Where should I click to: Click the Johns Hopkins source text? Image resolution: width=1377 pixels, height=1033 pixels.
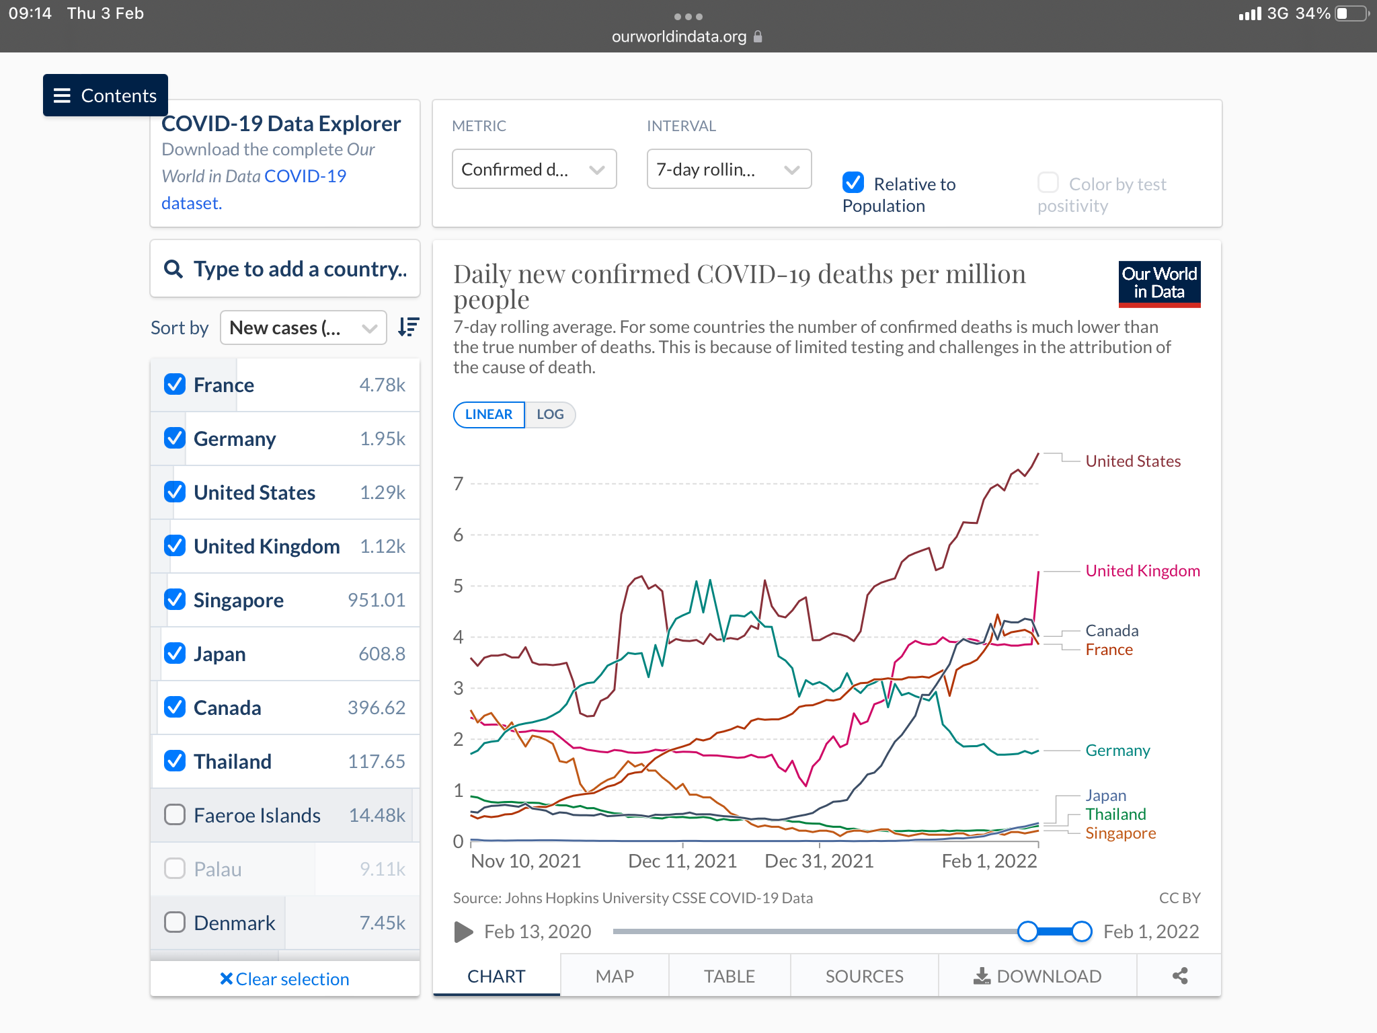(x=633, y=898)
